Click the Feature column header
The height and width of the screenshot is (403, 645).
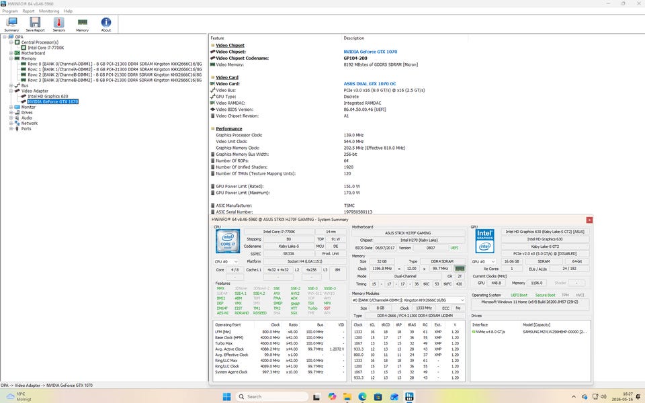217,38
